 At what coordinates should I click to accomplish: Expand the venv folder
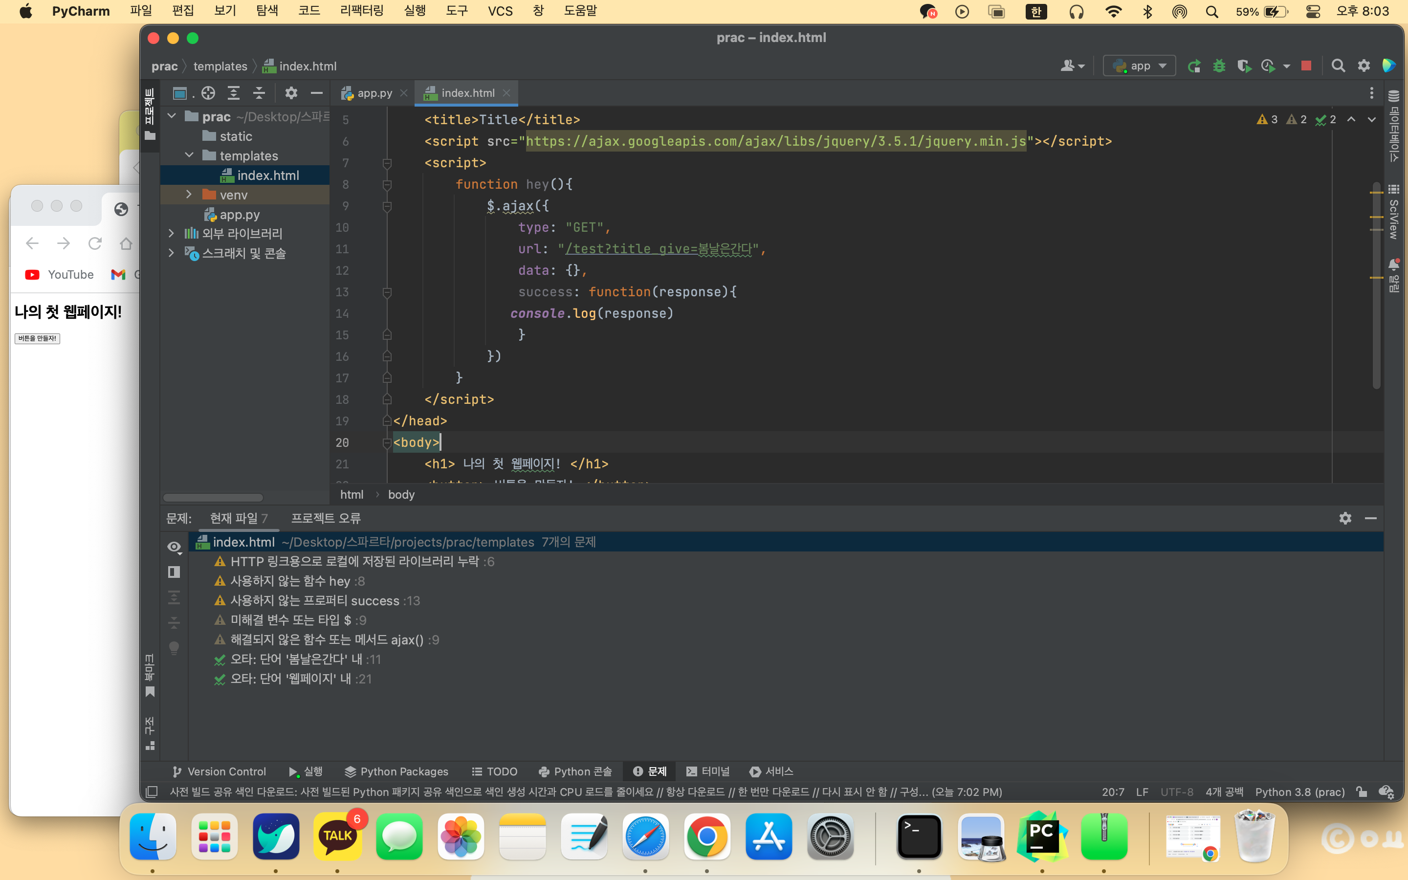pyautogui.click(x=189, y=195)
